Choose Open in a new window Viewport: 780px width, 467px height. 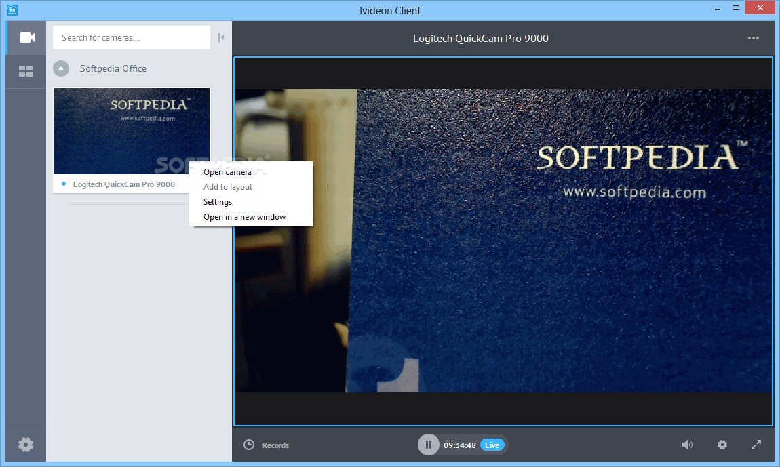pos(251,217)
